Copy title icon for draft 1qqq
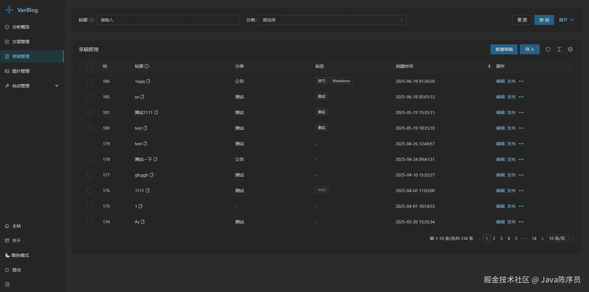Viewport: 589px width, 292px height. click(x=148, y=81)
